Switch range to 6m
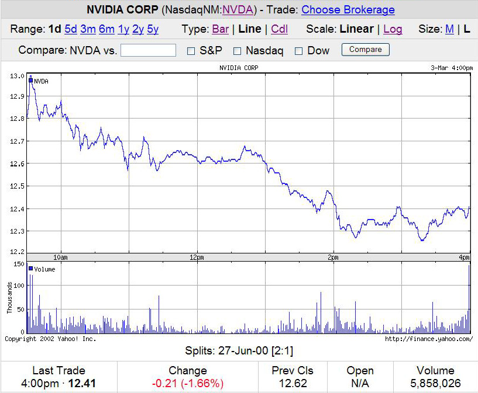478x393 pixels. pyautogui.click(x=106, y=29)
